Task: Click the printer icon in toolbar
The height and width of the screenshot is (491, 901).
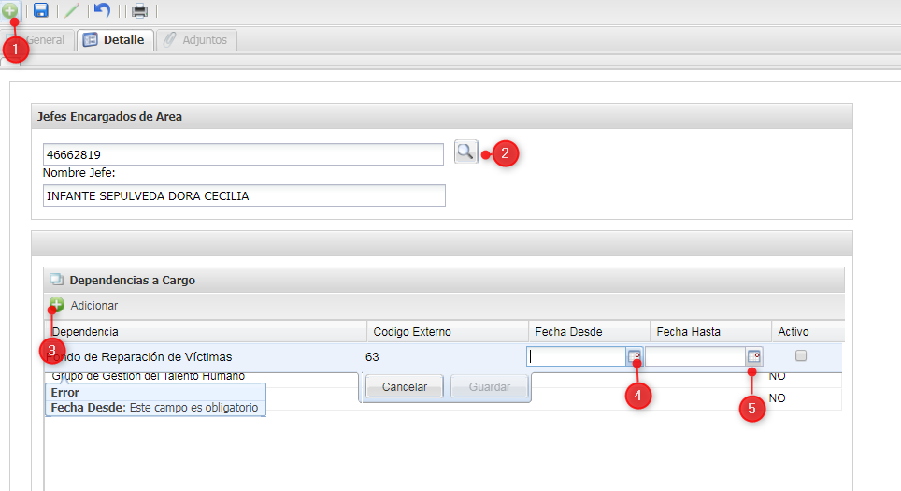Action: tap(139, 11)
